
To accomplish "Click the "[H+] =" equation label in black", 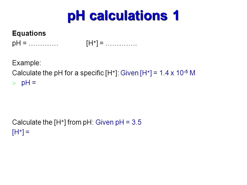I will [x=95, y=43].
